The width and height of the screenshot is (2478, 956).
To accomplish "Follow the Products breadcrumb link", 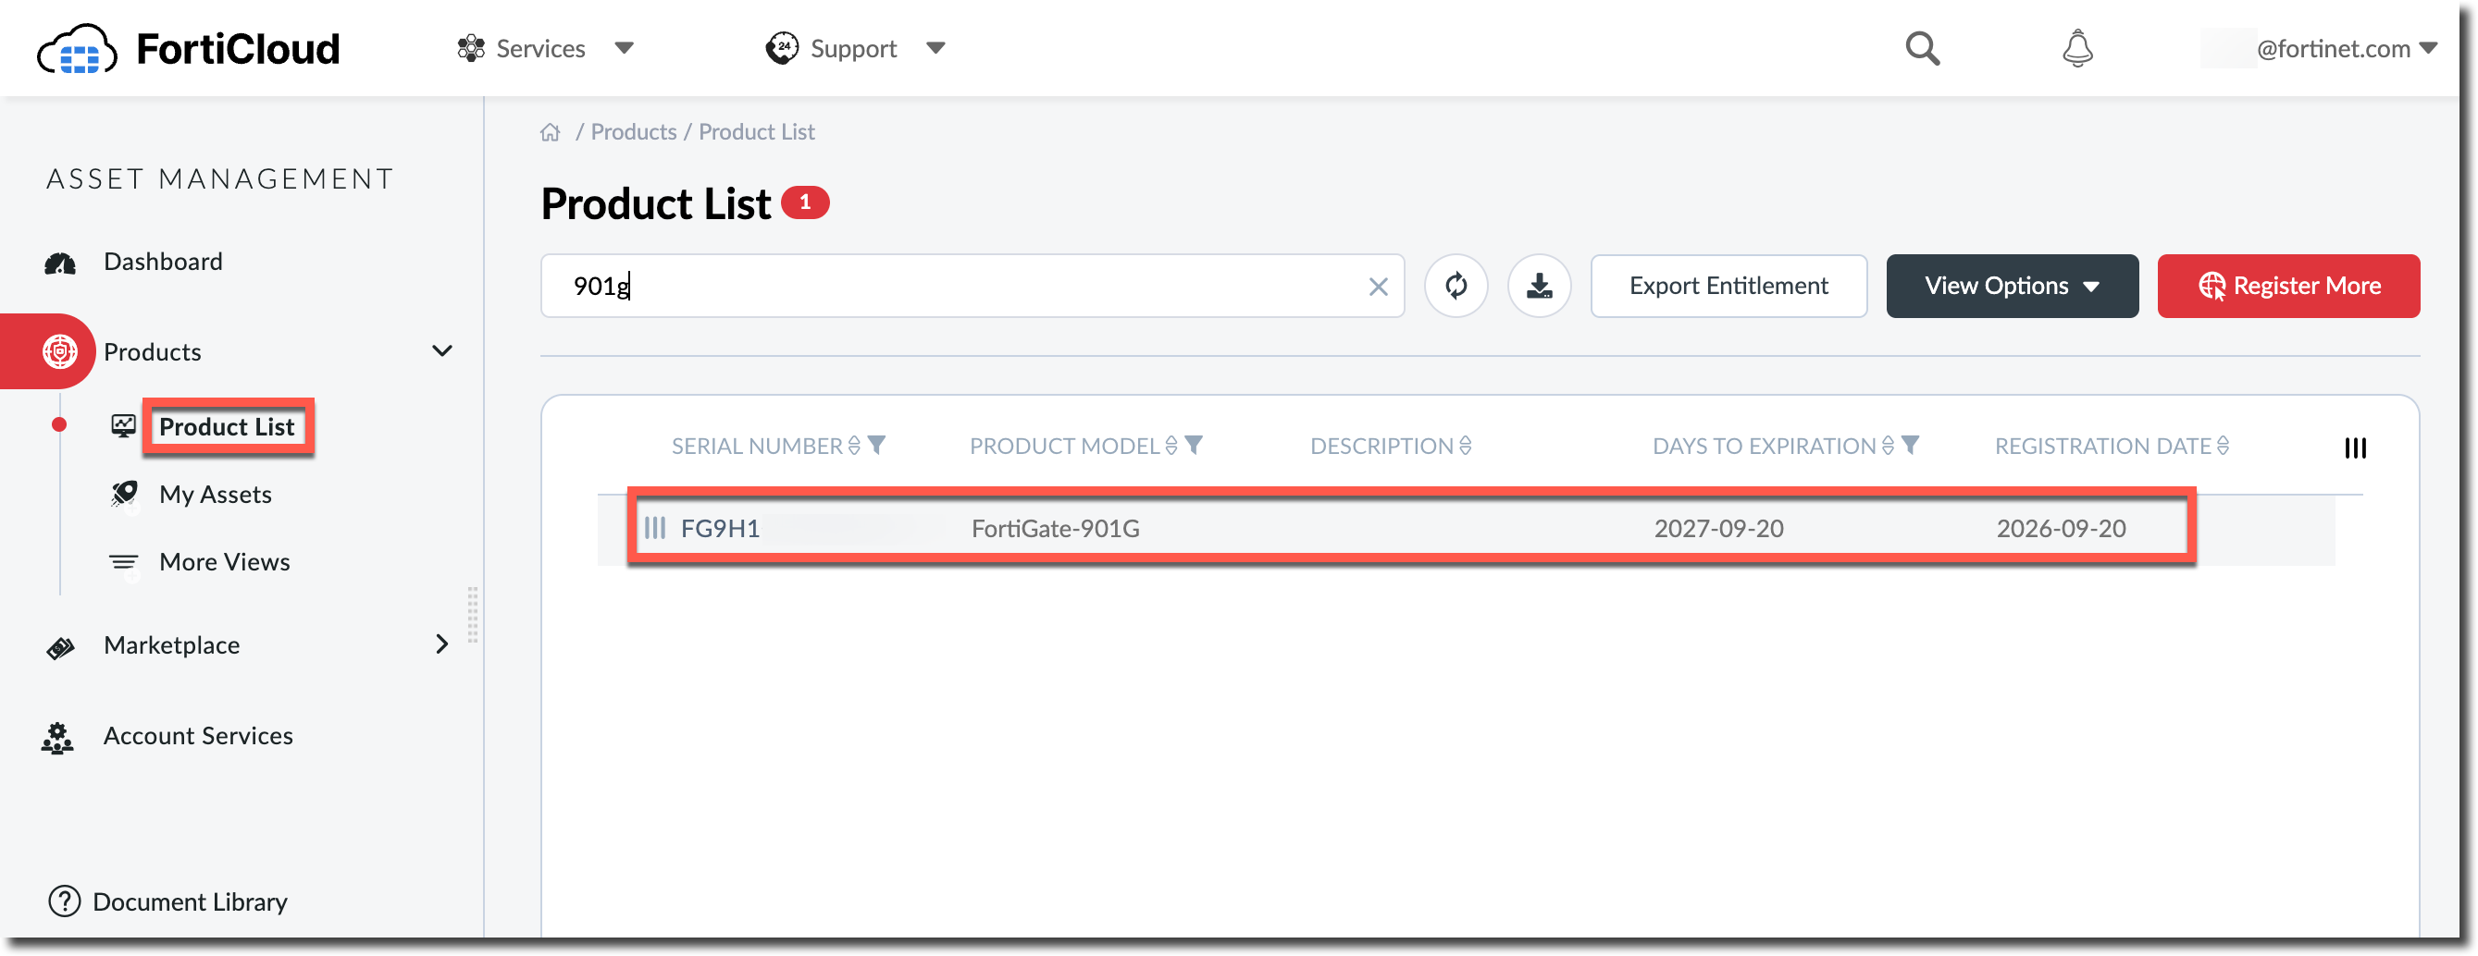I will (633, 132).
